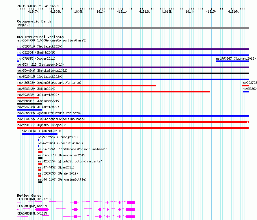
Task: Select the last exon of CEACAM3 NM_001277163
Action: click(x=131, y=202)
